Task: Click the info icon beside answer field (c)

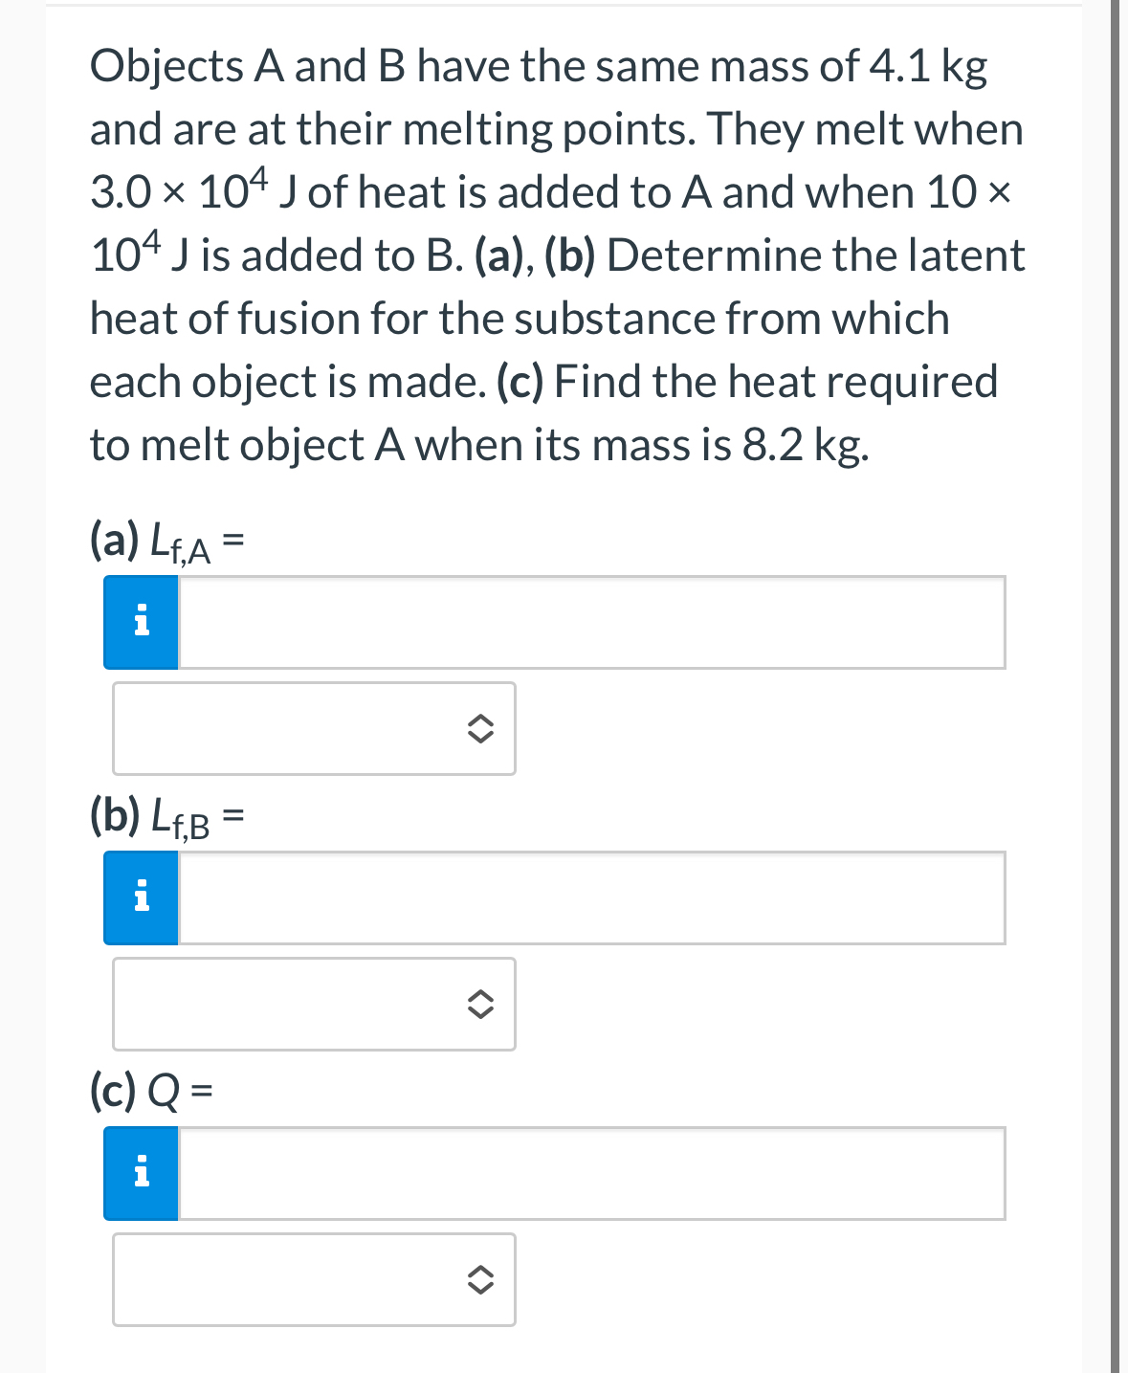Action: click(x=140, y=1173)
